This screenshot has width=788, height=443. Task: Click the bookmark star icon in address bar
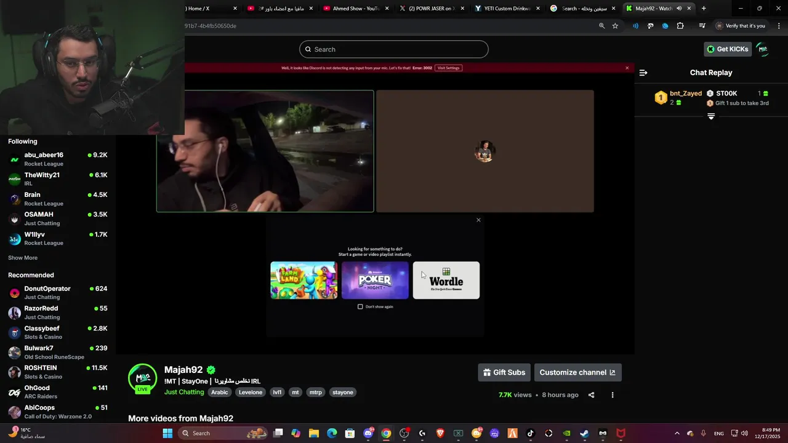(x=615, y=26)
